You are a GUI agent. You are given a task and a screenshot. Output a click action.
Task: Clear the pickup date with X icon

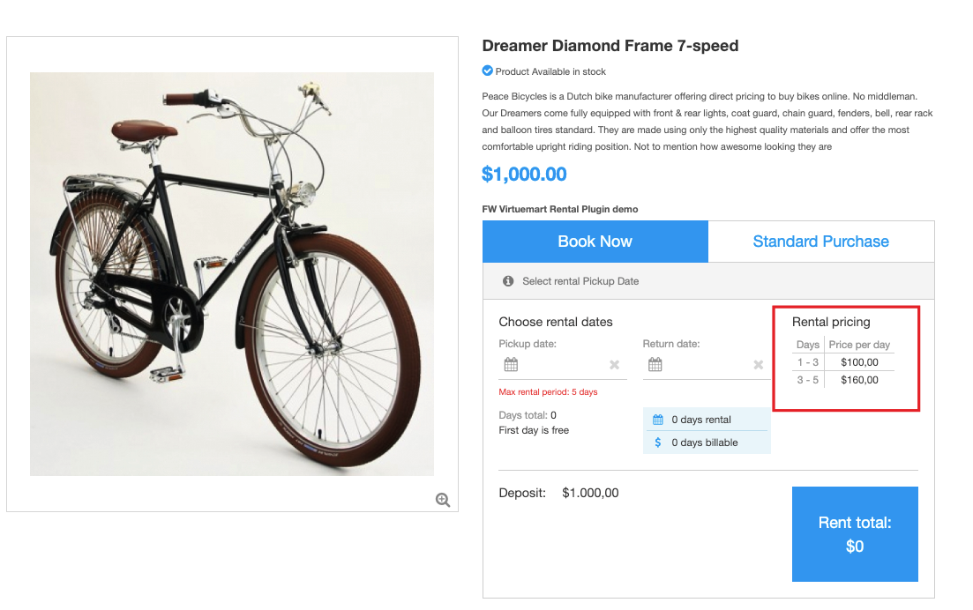click(615, 365)
